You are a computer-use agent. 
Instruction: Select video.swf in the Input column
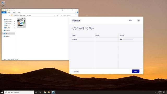(75, 39)
